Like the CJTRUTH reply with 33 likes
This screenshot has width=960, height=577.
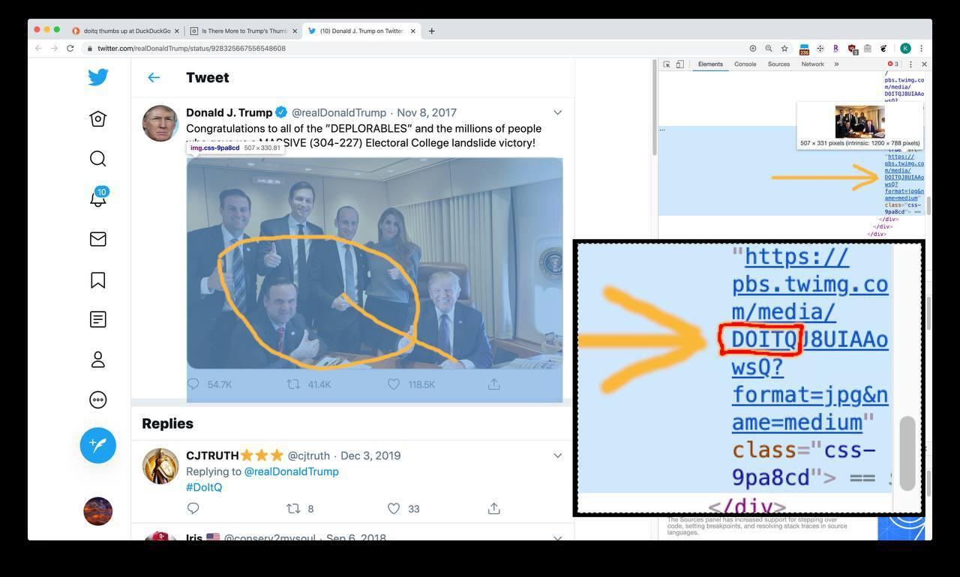pos(394,509)
